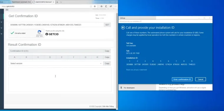The width and height of the screenshot is (224, 111).
Task: Go back using the Settings back arrow
Action: [123, 28]
